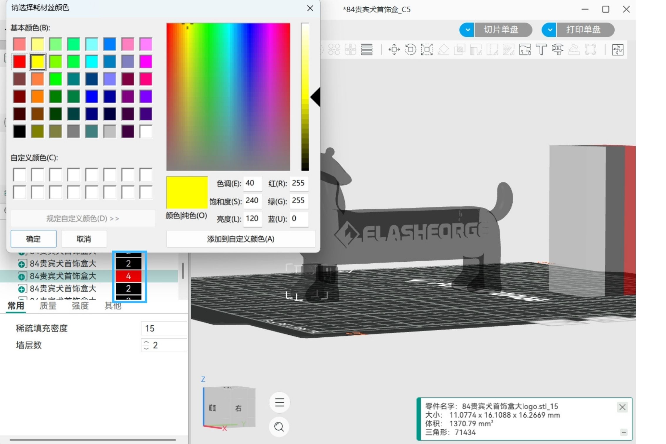Close the part info panel
The image size is (666, 444).
[x=622, y=407]
